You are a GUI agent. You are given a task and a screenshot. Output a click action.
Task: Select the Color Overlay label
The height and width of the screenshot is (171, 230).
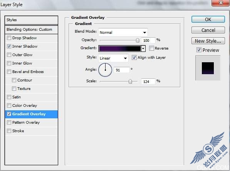(25, 106)
